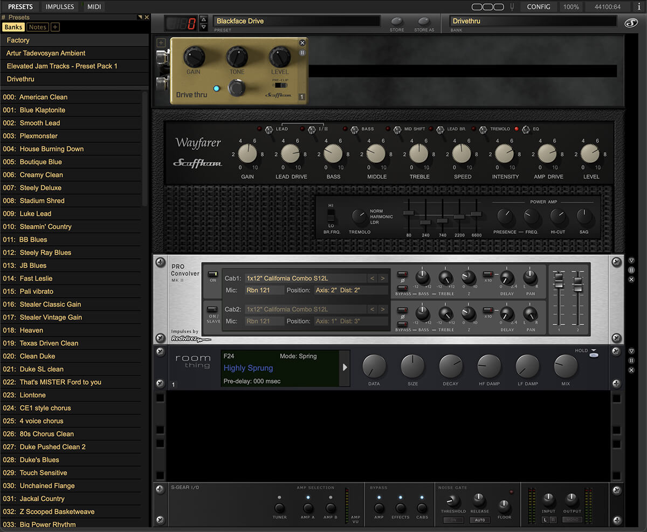Open the info panel via the top-right i icon

coord(639,6)
